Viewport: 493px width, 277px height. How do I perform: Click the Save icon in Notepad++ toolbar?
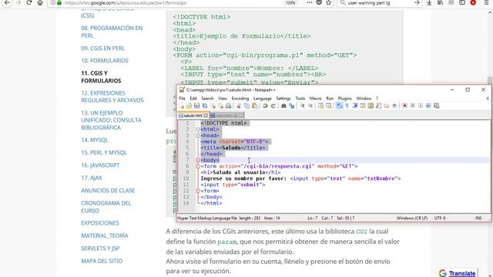click(197, 106)
